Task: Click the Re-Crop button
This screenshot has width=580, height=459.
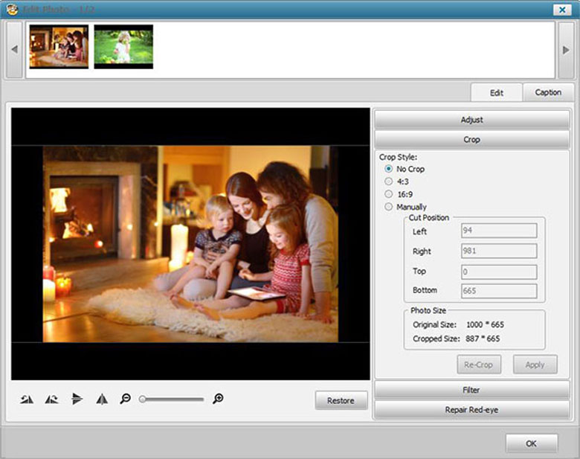Action: (x=479, y=365)
